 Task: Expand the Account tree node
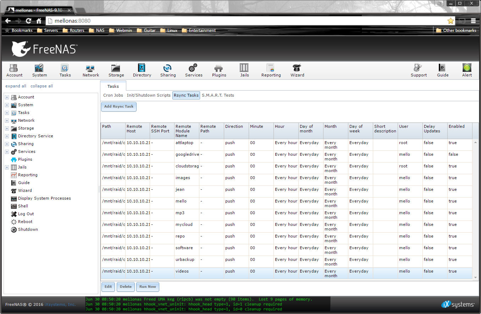click(x=7, y=97)
